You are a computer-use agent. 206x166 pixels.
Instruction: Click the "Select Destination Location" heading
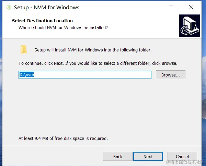[42, 21]
